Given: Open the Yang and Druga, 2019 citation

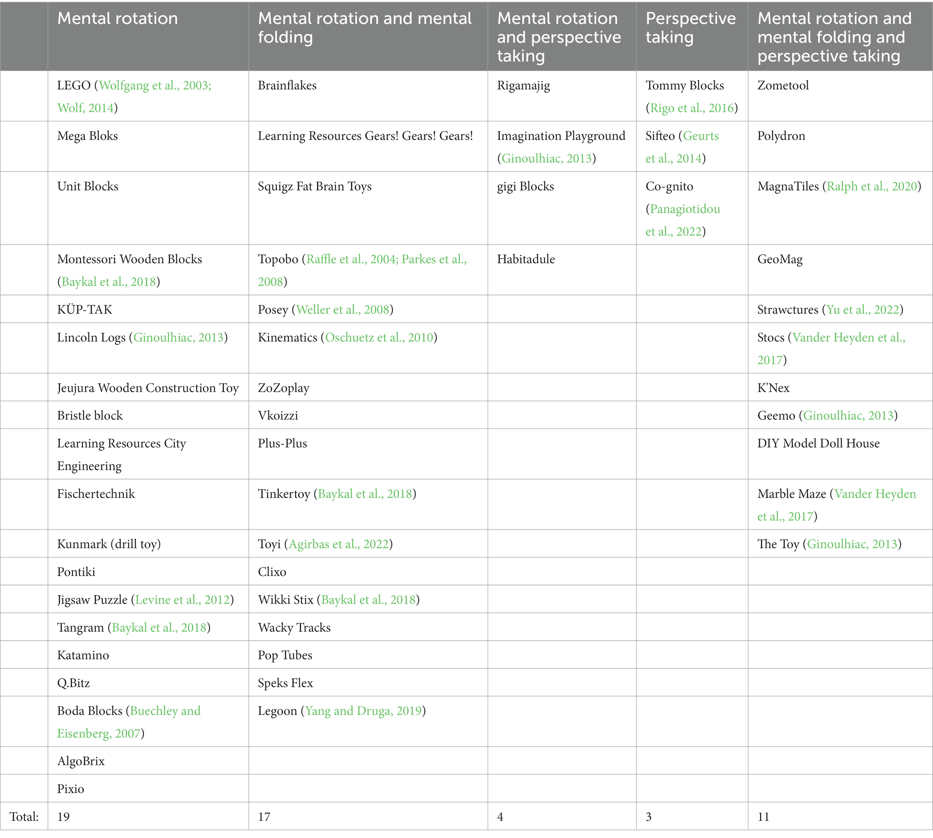Looking at the screenshot, I should click(364, 711).
